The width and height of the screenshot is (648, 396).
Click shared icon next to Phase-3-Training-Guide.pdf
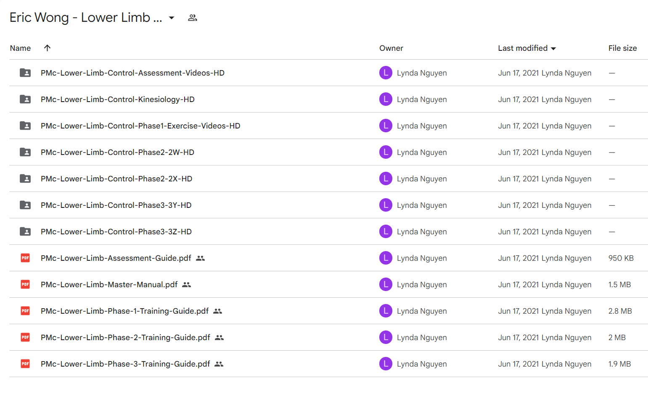point(219,364)
